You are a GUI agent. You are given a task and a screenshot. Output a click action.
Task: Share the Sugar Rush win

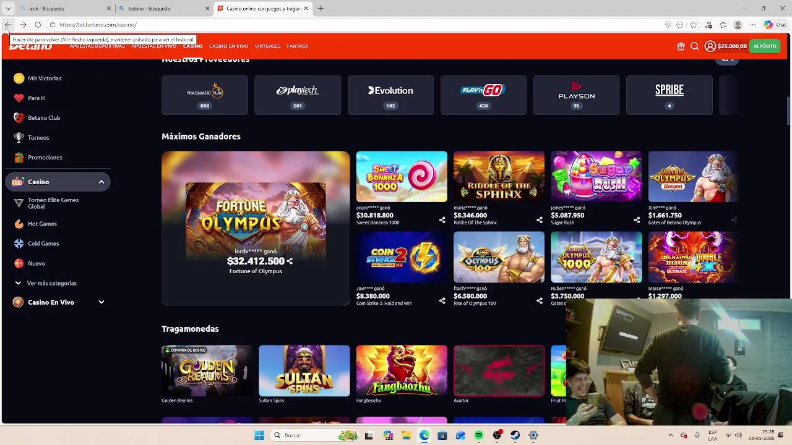coord(637,220)
